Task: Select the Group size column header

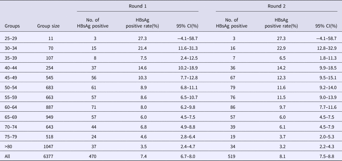Action: (48, 26)
